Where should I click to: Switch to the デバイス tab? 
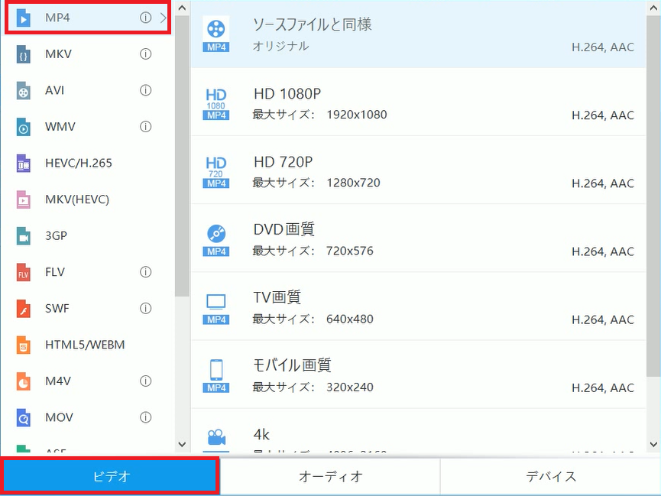[550, 477]
